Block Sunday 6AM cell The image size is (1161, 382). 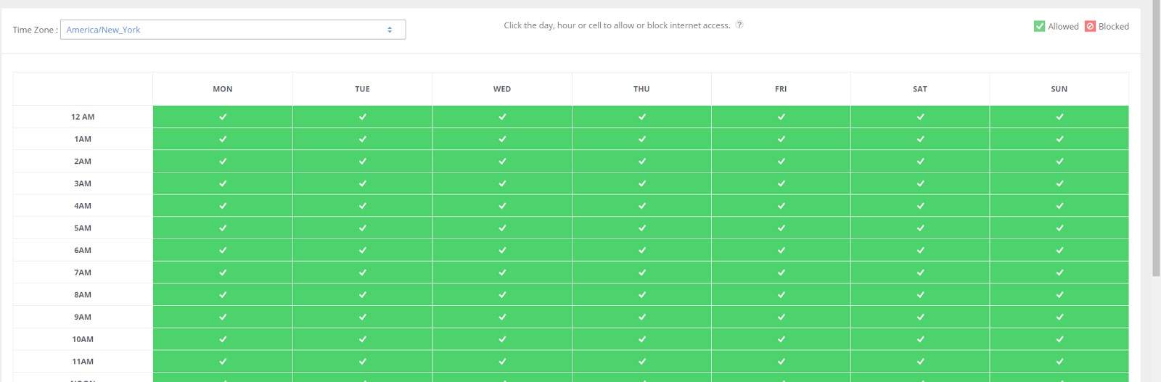pos(1059,250)
